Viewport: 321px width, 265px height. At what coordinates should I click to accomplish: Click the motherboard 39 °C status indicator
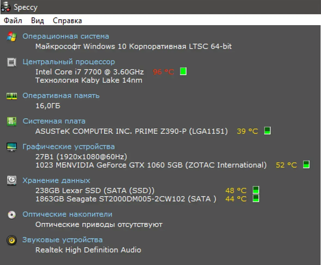click(267, 130)
